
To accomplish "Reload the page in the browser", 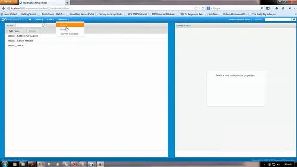I will (203, 8).
